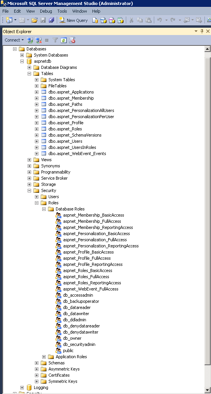Click the Save disk icon
The image size is (211, 394).
click(x=43, y=20)
